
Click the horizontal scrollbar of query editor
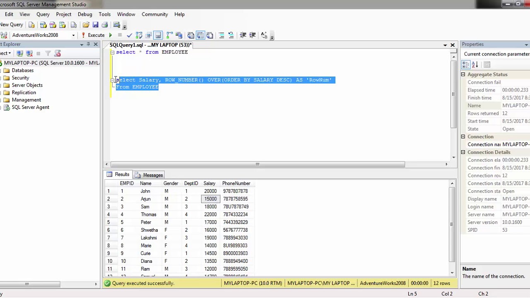click(257, 164)
